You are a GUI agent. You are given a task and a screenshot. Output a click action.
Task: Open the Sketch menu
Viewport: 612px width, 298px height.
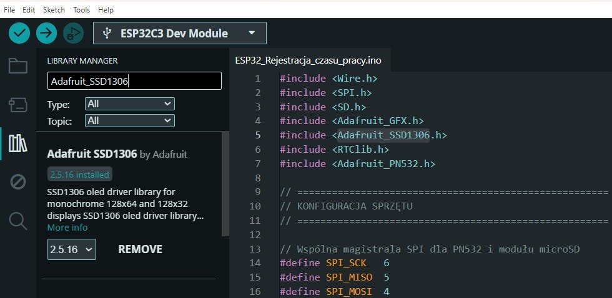click(54, 10)
